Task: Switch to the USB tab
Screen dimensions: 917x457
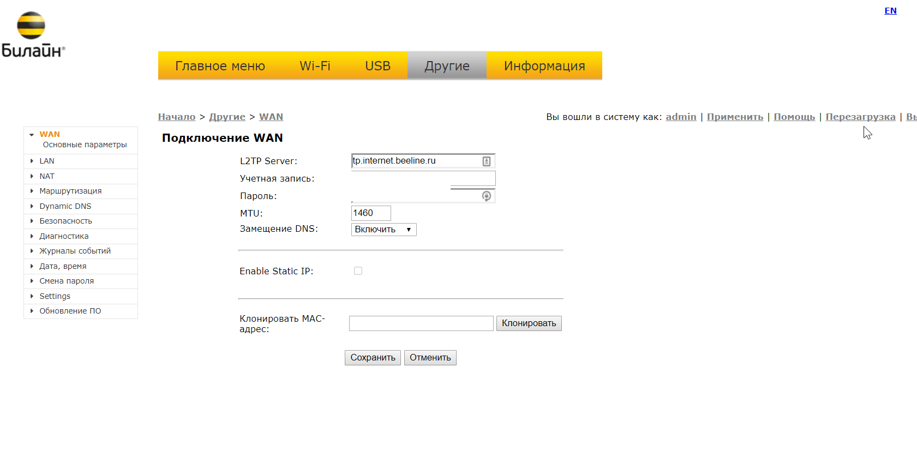Action: coord(377,65)
